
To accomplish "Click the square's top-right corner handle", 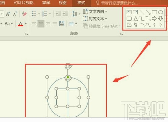I will [x=79, y=89].
